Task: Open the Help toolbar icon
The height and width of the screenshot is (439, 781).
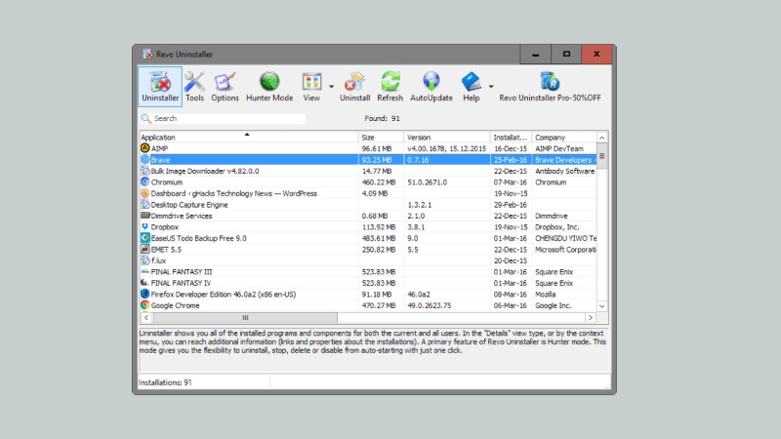Action: (472, 87)
